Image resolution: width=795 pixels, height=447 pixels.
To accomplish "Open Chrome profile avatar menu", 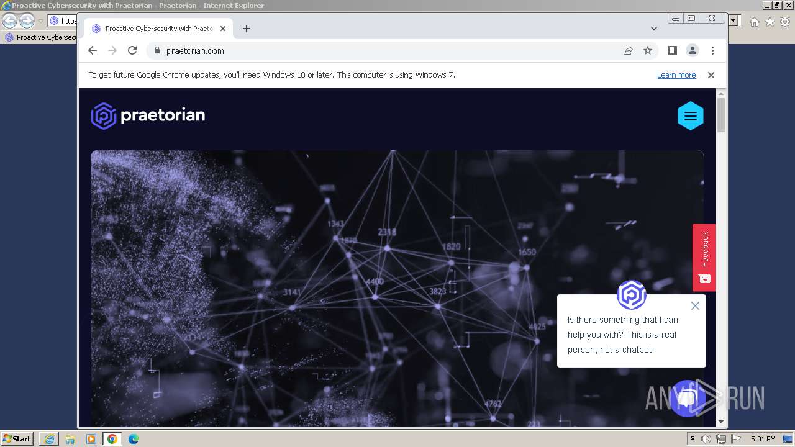I will click(x=693, y=50).
